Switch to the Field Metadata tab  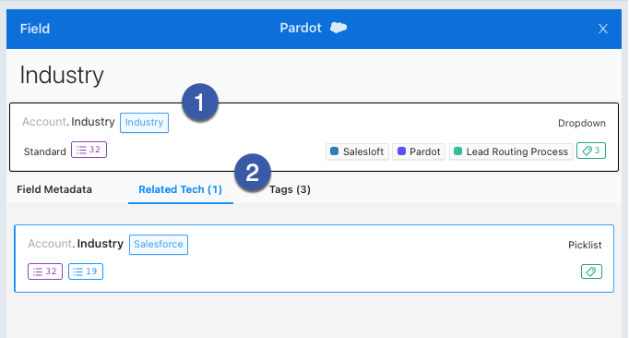coord(54,189)
